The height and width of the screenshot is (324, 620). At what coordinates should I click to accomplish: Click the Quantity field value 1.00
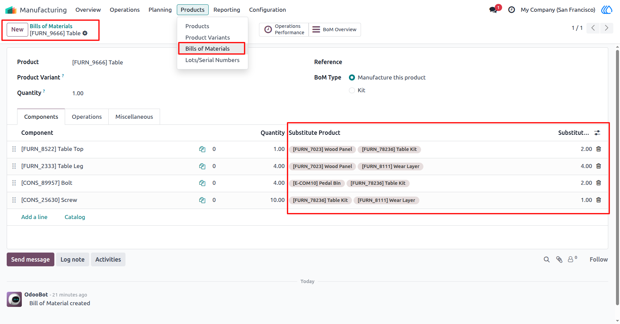[x=78, y=93]
